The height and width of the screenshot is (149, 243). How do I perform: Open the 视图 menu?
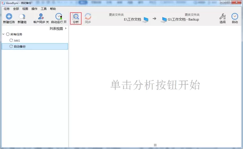[25, 9]
